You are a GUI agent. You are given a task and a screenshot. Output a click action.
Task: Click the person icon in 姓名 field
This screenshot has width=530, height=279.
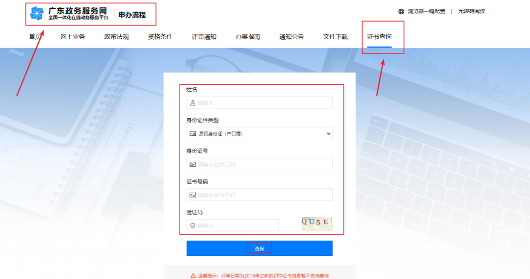tap(193, 102)
